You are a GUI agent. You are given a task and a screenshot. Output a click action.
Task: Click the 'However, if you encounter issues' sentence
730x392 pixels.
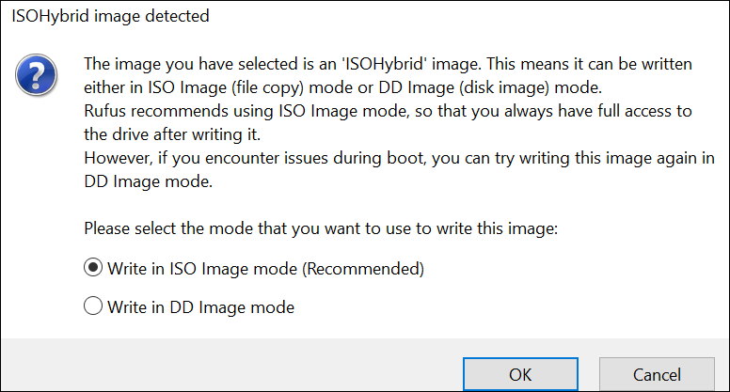(x=399, y=158)
